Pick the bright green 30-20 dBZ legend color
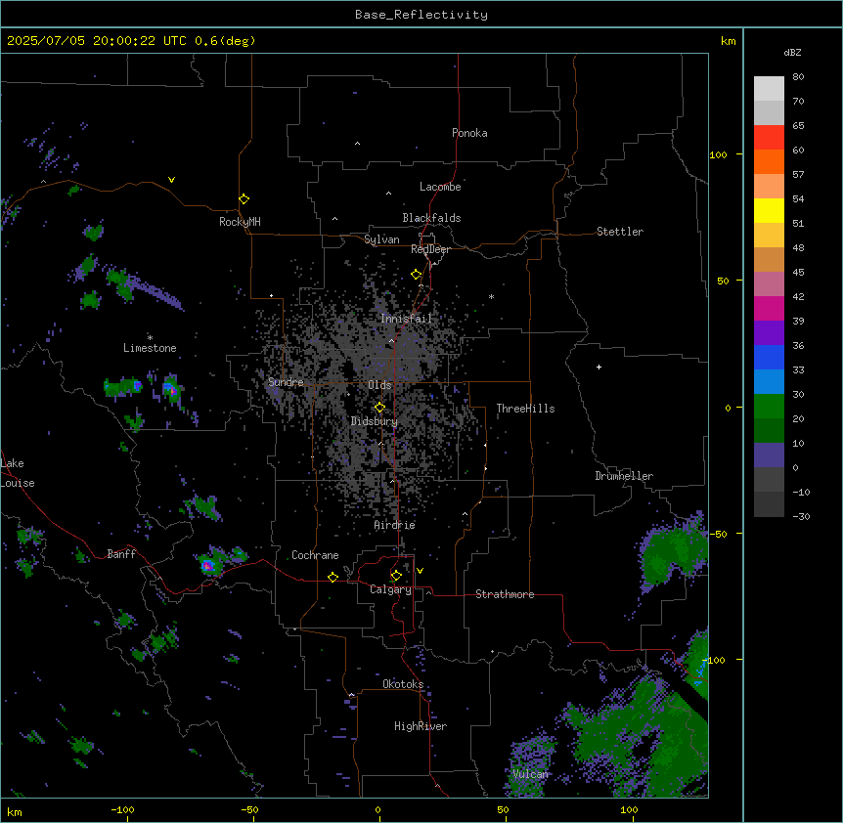 click(769, 407)
